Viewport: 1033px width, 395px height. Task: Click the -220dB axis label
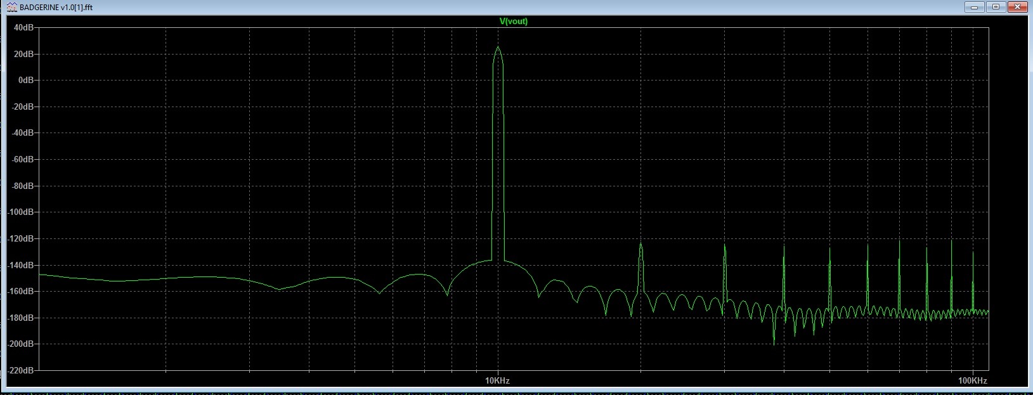(x=20, y=371)
